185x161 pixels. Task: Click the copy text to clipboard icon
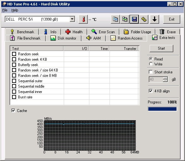pos(115,19)
